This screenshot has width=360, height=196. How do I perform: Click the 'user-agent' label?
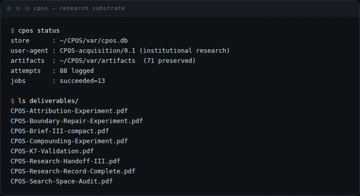coord(29,51)
